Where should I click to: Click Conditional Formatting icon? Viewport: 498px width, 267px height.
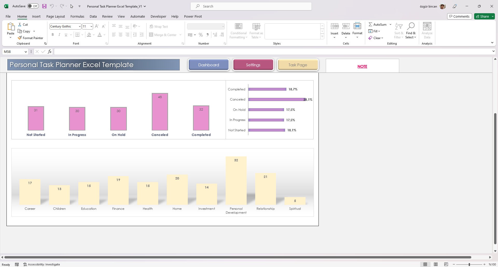click(x=238, y=26)
